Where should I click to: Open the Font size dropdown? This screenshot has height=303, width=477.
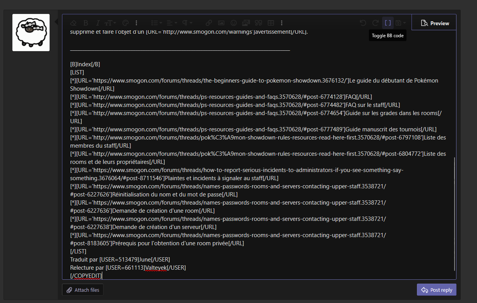click(110, 23)
